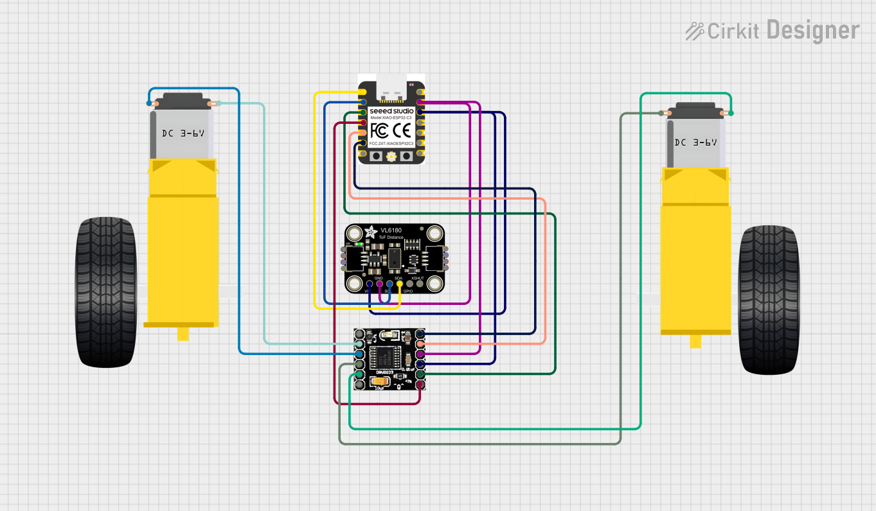Click the XSHUT pin on the VL6180 sensor

tap(420, 284)
